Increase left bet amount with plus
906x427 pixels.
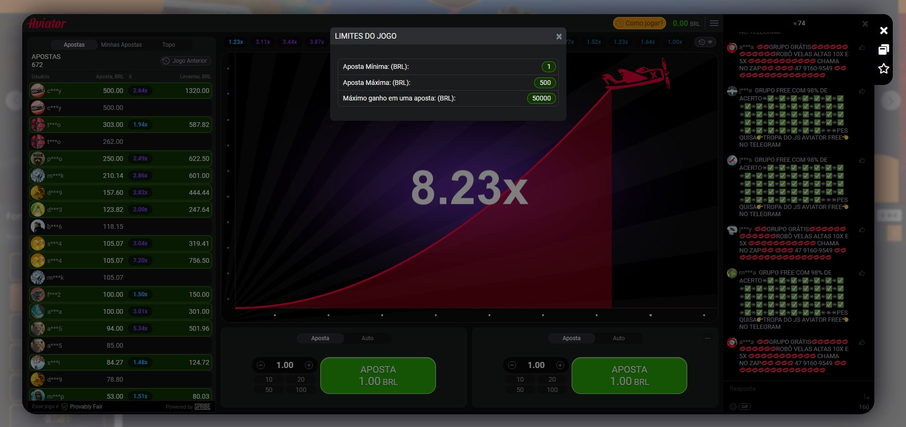(x=309, y=365)
